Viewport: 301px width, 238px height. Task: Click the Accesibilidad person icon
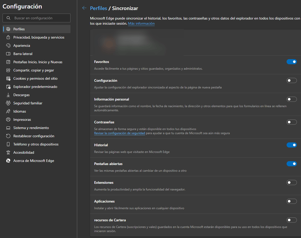point(8,152)
